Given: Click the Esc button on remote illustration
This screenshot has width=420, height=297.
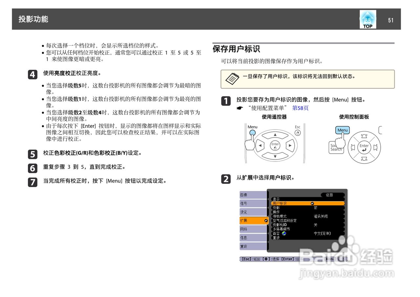Looking at the screenshot, I should 297,133.
